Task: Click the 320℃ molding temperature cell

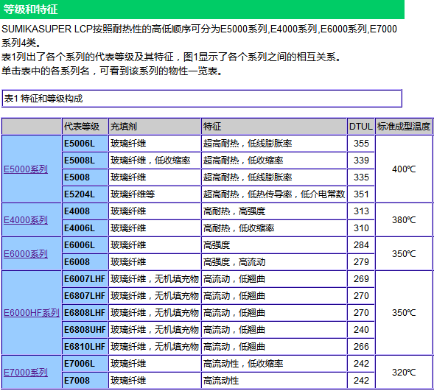Action: (x=404, y=372)
